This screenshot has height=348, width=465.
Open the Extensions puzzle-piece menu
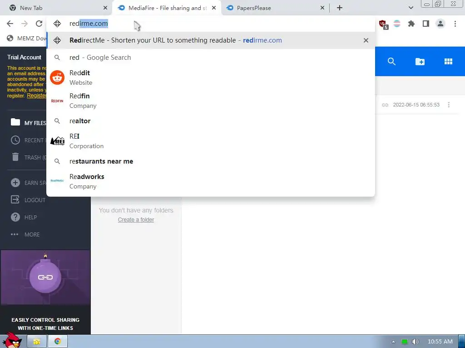point(411,24)
